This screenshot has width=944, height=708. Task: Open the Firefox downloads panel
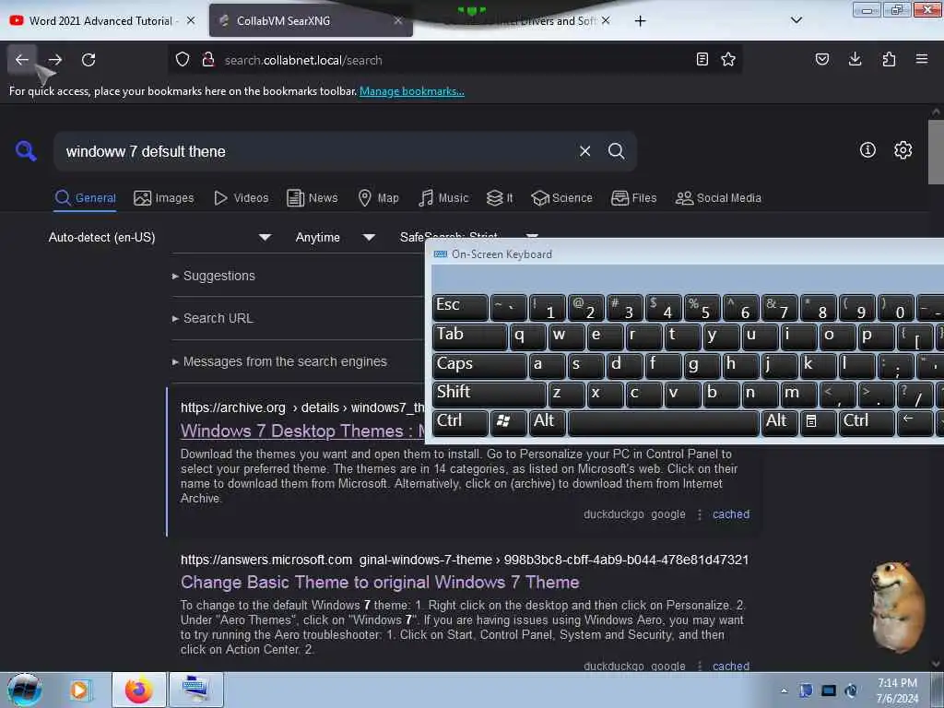click(855, 59)
